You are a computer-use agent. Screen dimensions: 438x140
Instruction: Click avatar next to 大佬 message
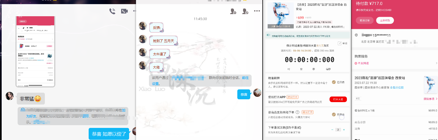[x=143, y=65]
